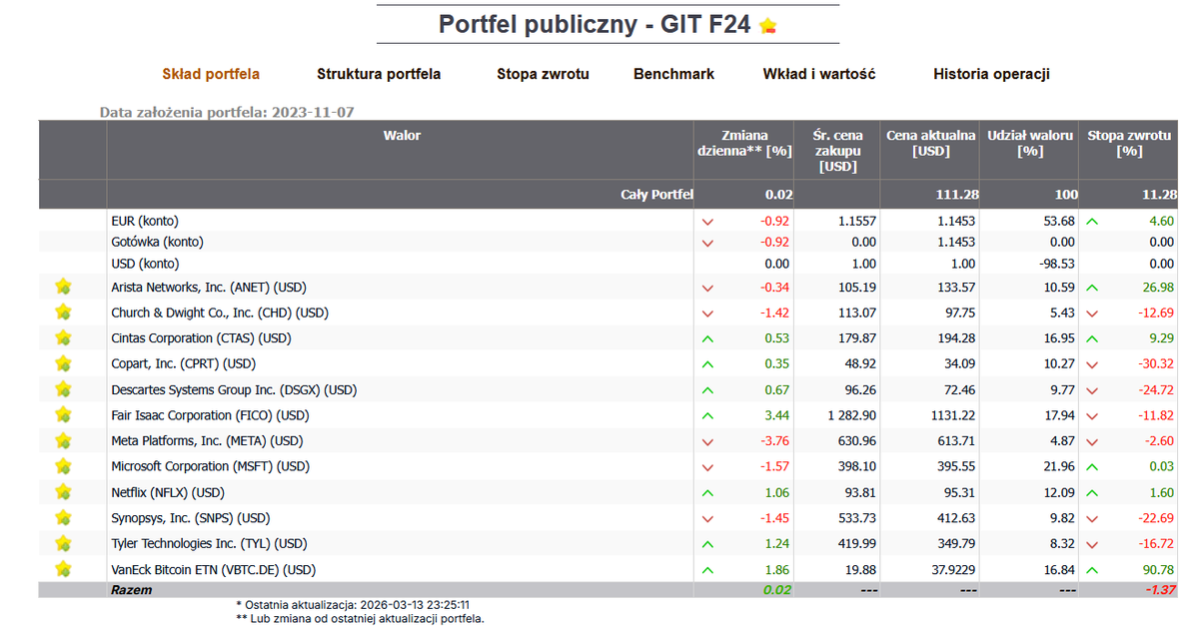Click the green up arrow in the VanEck Bitcoin return column
1199x627 pixels.
1092,570
